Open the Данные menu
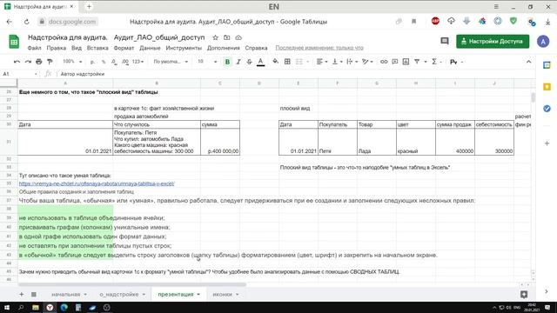The height and width of the screenshot is (313, 557). point(150,48)
